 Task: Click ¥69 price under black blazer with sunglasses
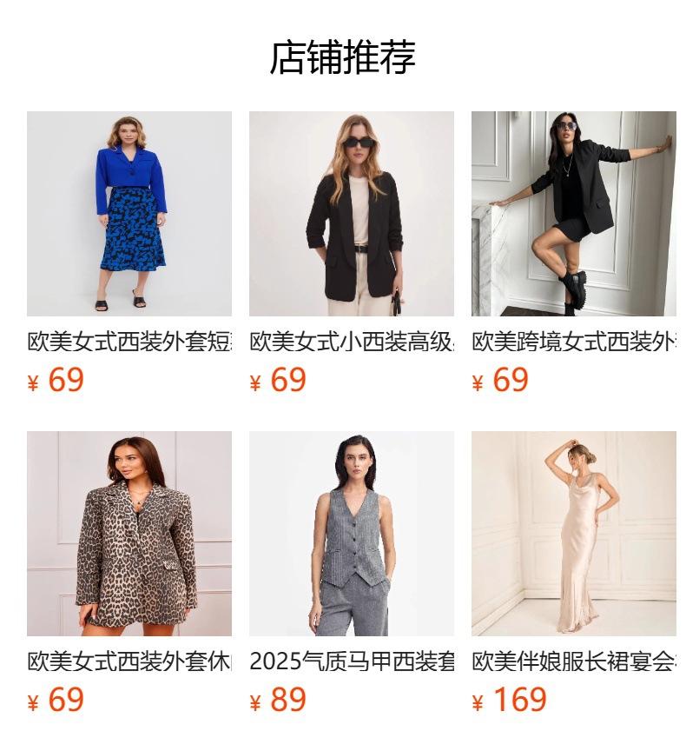pyautogui.click(x=278, y=380)
